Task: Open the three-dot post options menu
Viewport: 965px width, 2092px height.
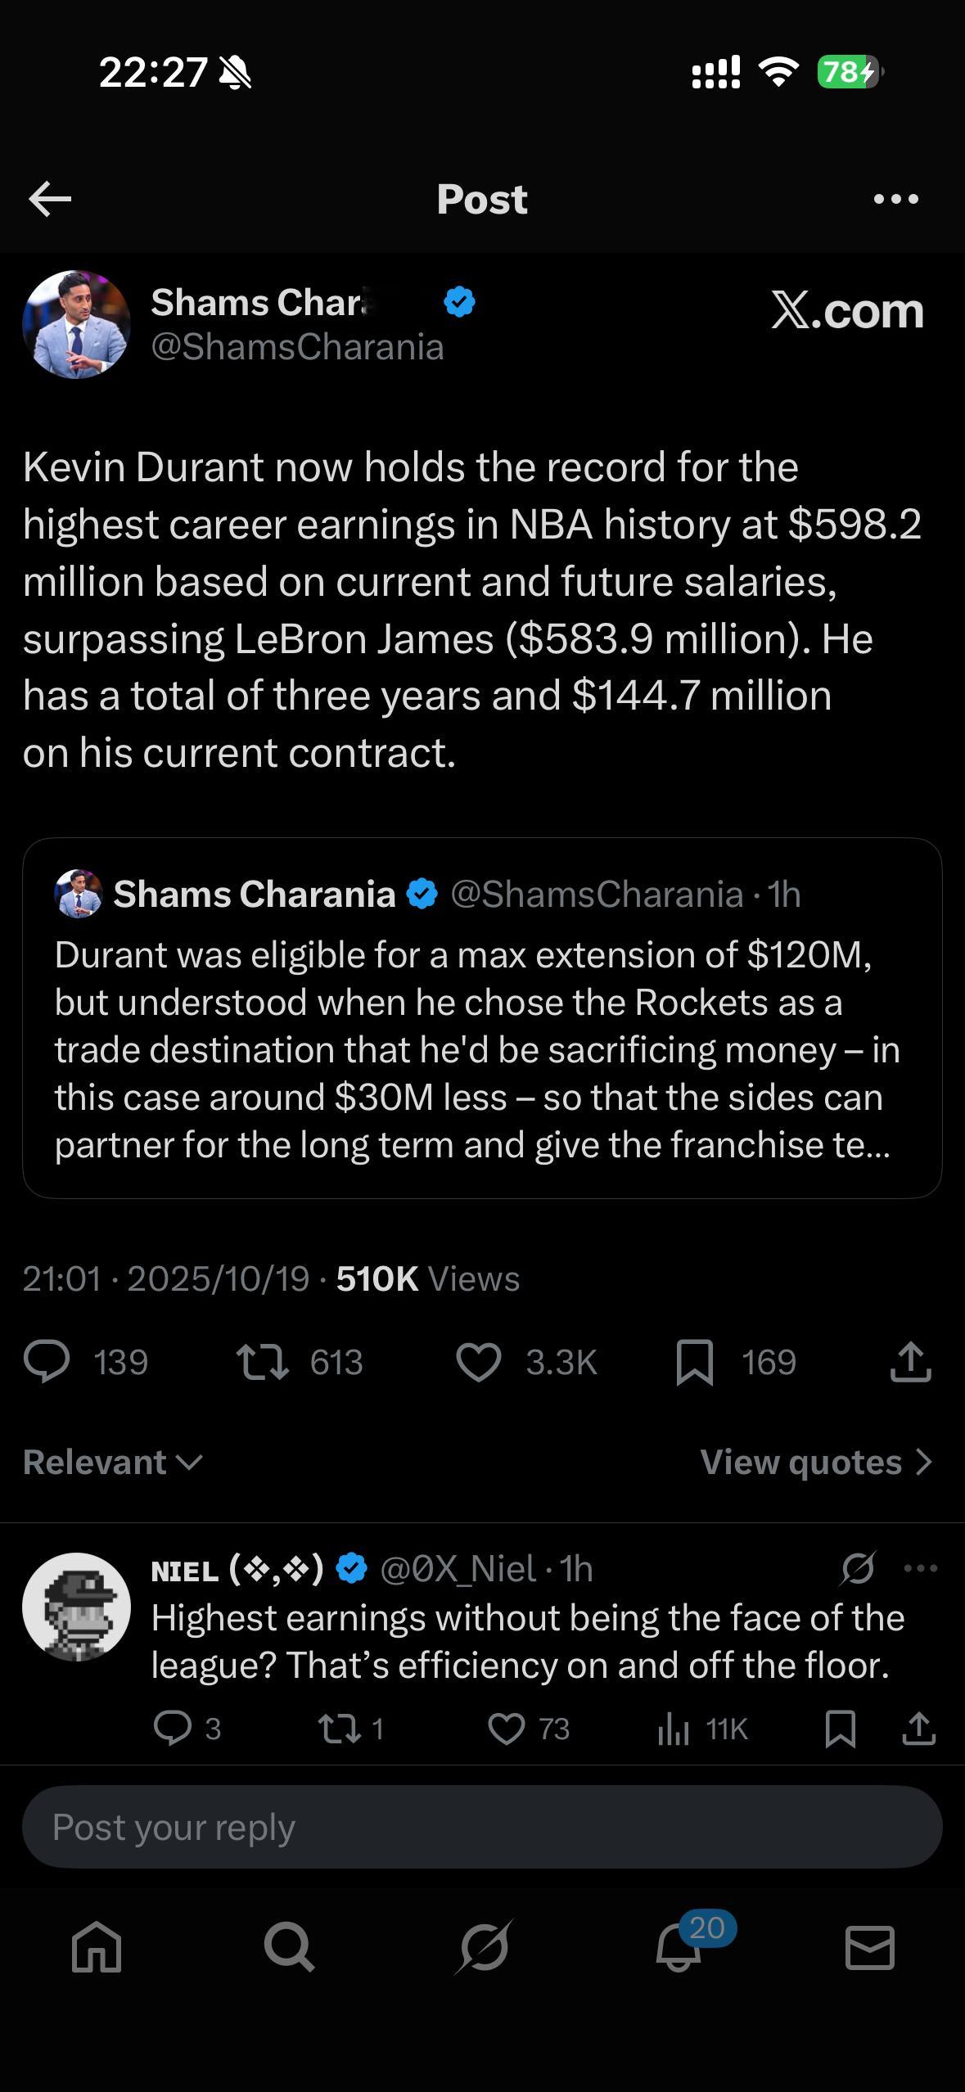Action: 896,199
